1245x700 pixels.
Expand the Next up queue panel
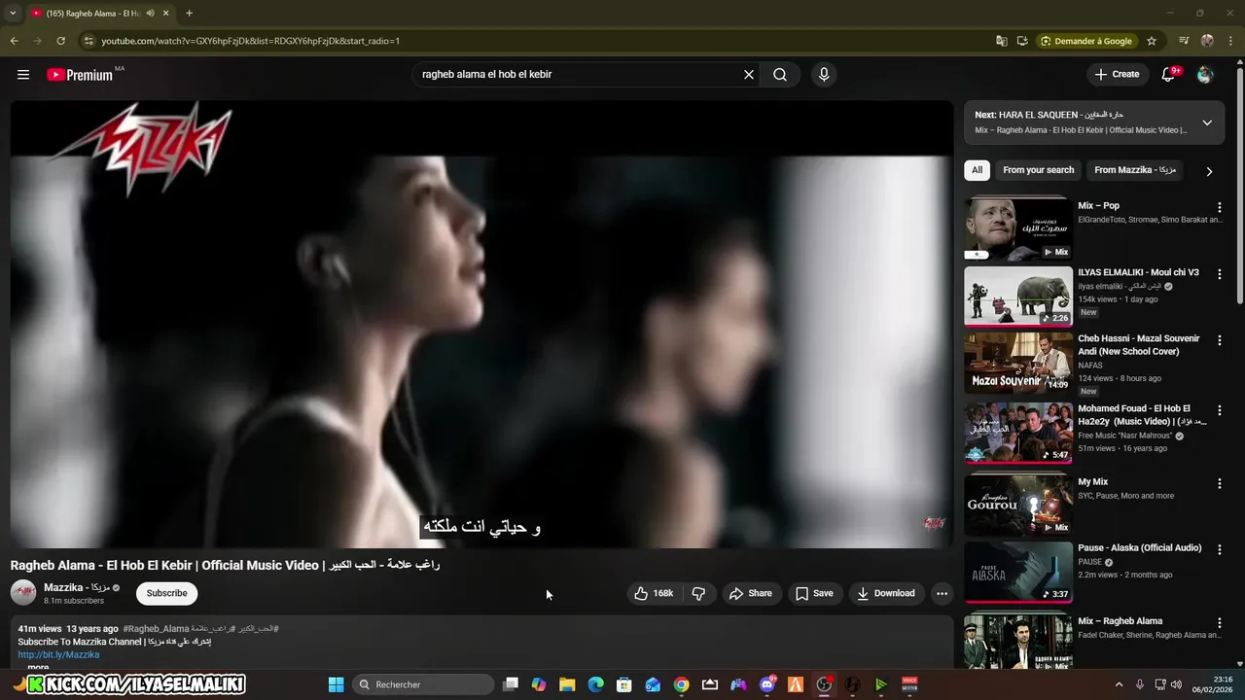(1207, 122)
